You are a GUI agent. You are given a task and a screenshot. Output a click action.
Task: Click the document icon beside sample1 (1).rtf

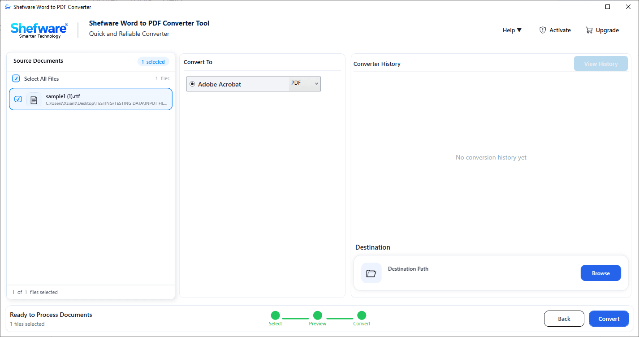point(34,99)
